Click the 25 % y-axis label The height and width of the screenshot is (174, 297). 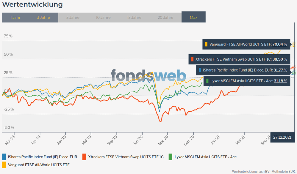click(x=8, y=73)
